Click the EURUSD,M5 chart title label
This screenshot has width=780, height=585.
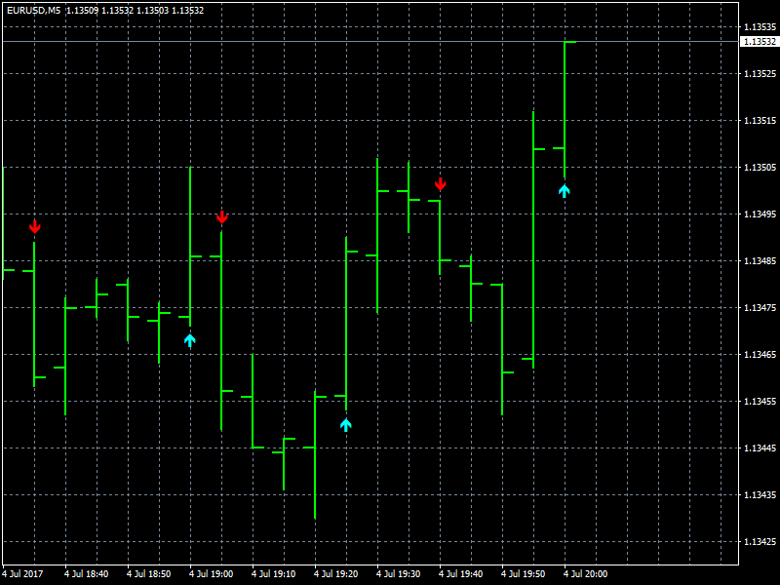point(33,10)
